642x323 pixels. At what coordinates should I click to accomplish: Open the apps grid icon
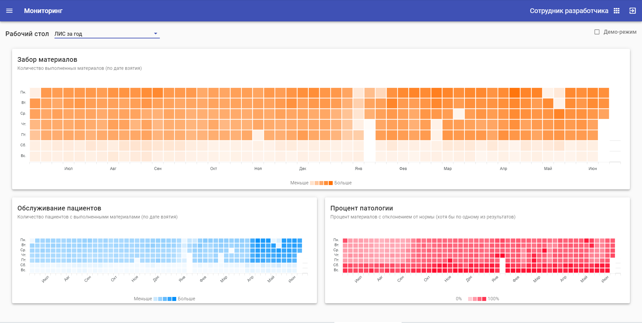click(x=617, y=11)
